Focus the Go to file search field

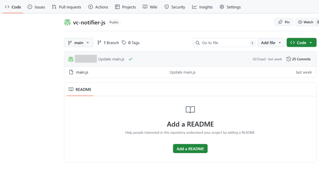click(x=224, y=43)
